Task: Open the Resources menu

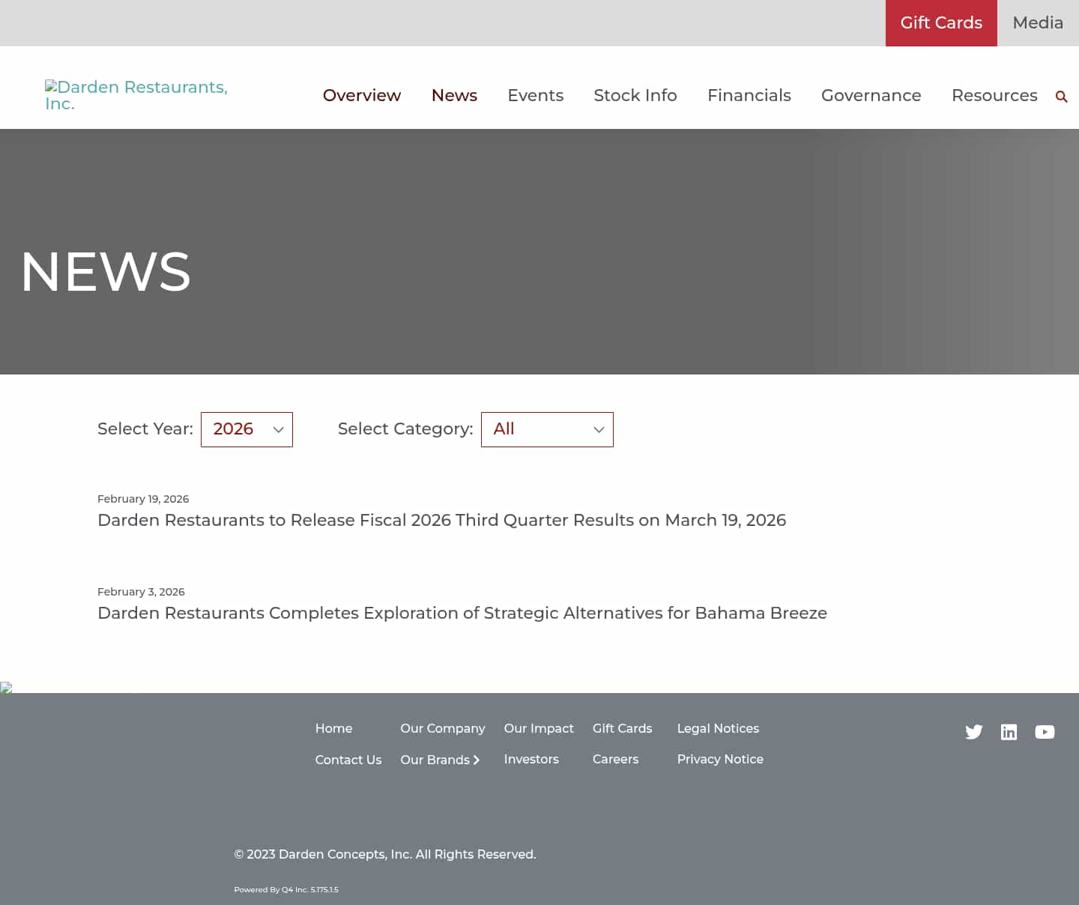Action: [994, 95]
